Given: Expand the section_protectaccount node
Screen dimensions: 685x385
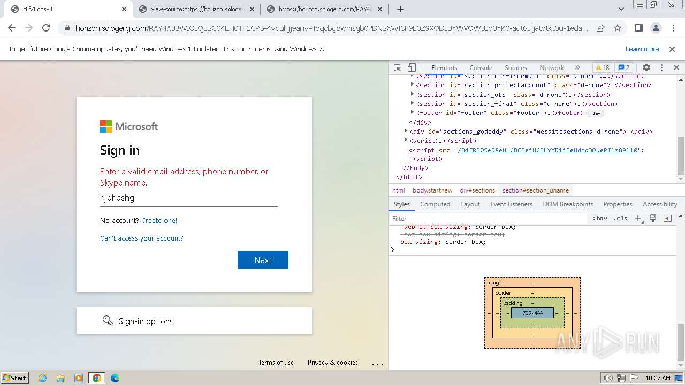Looking at the screenshot, I should click(x=412, y=84).
